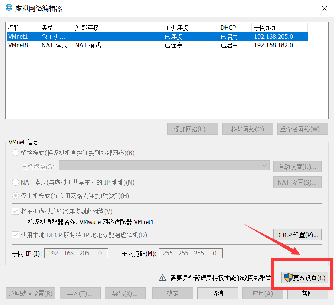Open the 已桥接至 dropdown list

coord(164,166)
